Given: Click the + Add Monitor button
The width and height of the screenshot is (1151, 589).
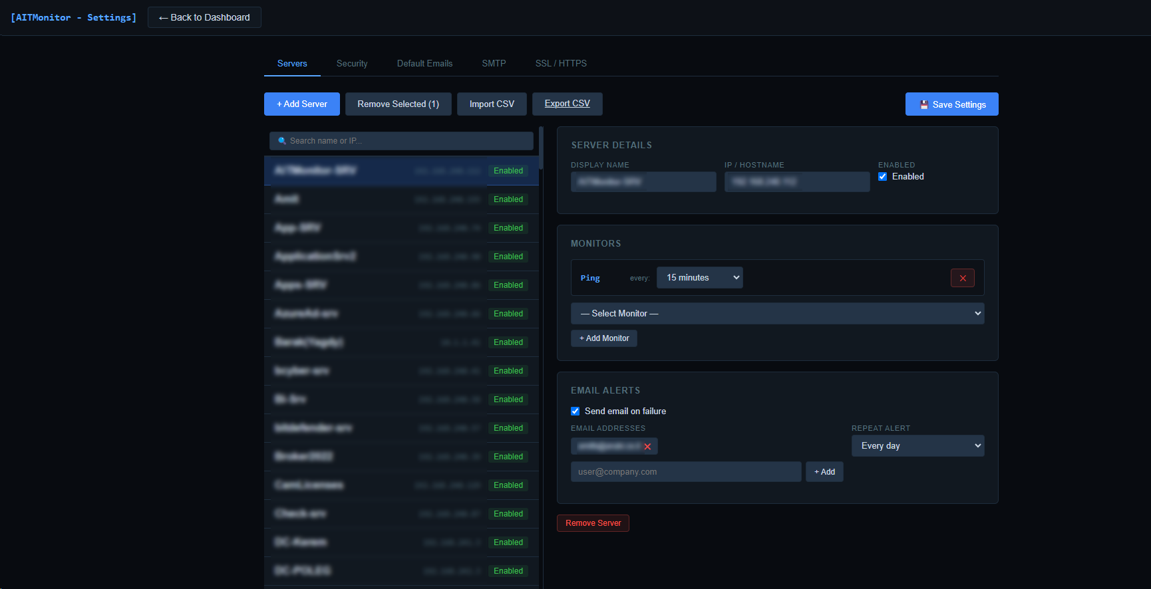Looking at the screenshot, I should [604, 338].
